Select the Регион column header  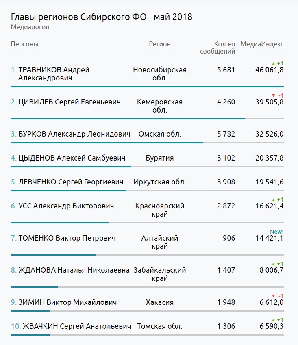[160, 44]
